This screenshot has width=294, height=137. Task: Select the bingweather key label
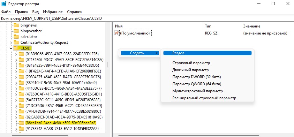pos(31,31)
